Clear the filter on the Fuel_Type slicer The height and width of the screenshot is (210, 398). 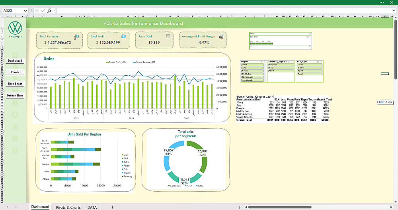[321, 62]
